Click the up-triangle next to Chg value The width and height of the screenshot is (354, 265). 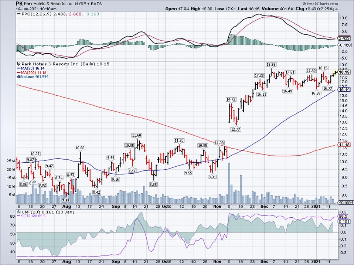click(x=337, y=9)
